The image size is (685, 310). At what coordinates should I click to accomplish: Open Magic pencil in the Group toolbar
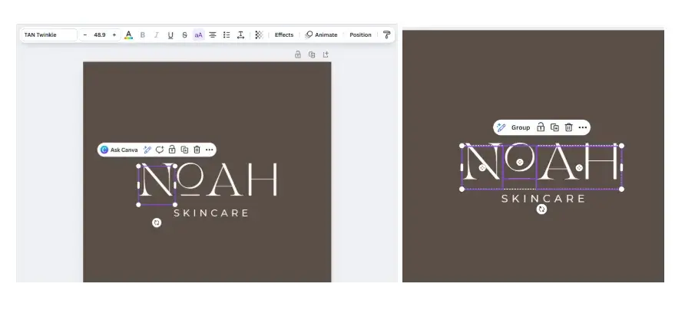pos(501,127)
